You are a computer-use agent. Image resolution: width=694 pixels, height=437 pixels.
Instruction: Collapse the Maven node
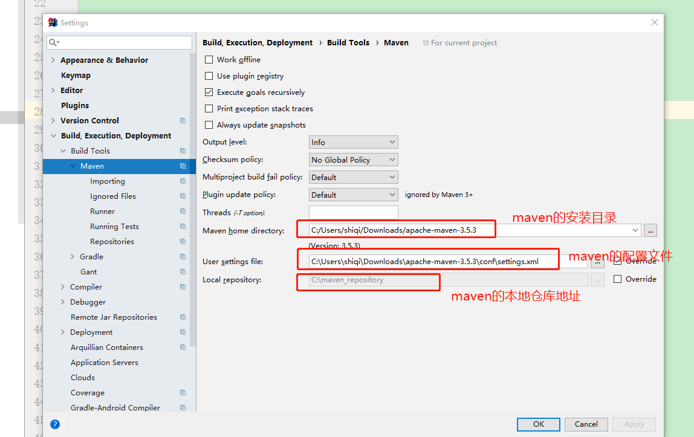tap(73, 166)
